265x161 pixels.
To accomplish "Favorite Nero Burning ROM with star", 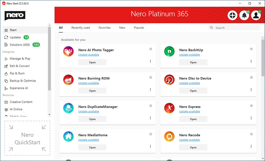I will [151, 77].
